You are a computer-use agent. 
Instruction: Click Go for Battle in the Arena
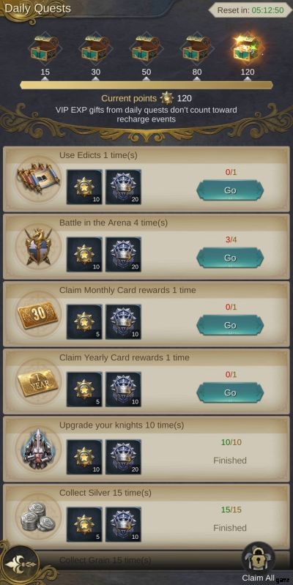pyautogui.click(x=230, y=258)
